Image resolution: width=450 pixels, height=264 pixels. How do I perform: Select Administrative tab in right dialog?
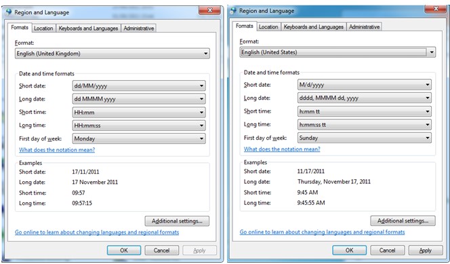[364, 26]
